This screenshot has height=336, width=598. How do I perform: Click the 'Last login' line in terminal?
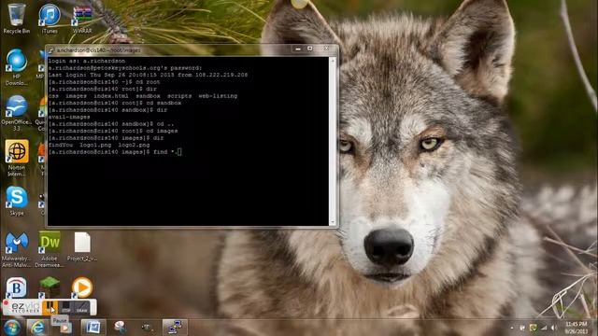pyautogui.click(x=148, y=75)
